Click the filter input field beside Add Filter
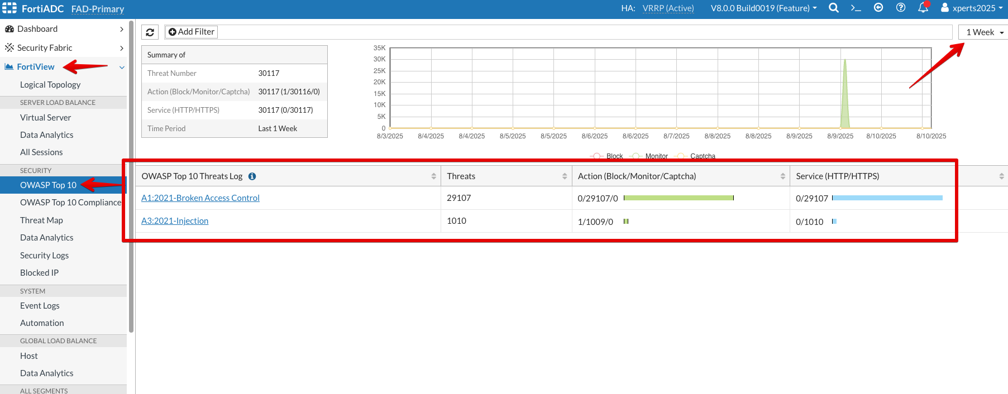The width and height of the screenshot is (1008, 394). 585,32
